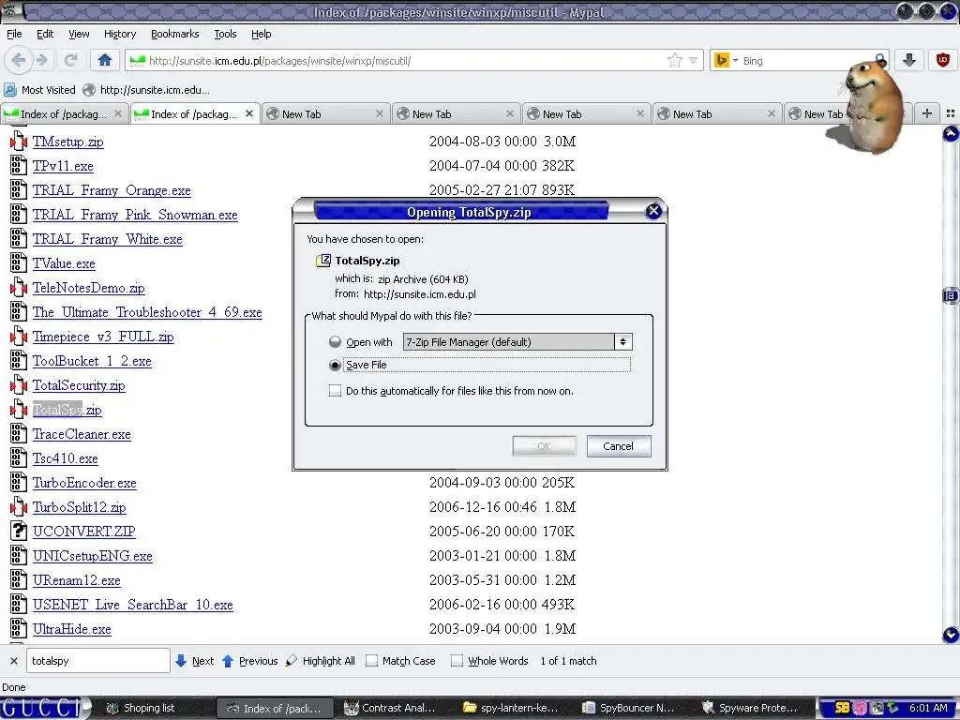Viewport: 960px width, 720px height.
Task: Click the Find Previous up arrow
Action: 228,661
